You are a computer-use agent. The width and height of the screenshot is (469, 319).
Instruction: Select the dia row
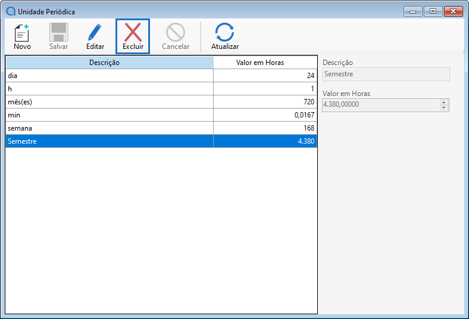(x=110, y=76)
